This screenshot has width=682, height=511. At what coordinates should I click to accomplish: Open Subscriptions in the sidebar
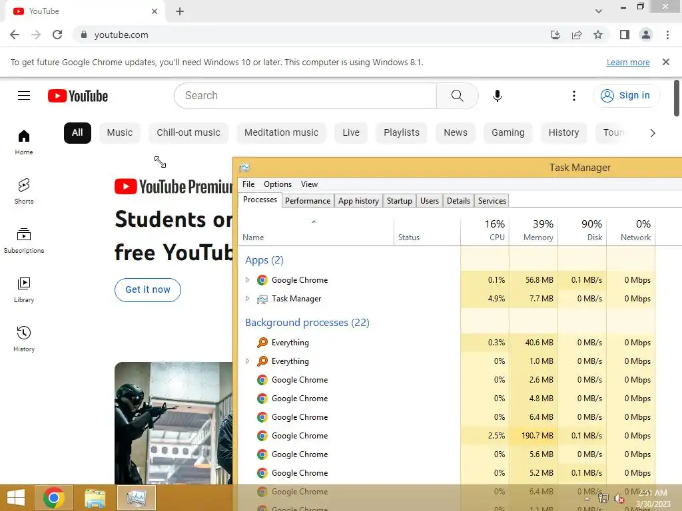click(x=24, y=240)
